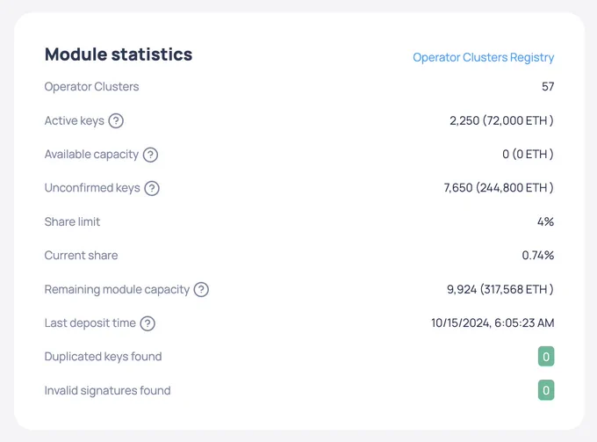Click the Last deposit time help icon
This screenshot has width=597, height=442.
point(147,323)
